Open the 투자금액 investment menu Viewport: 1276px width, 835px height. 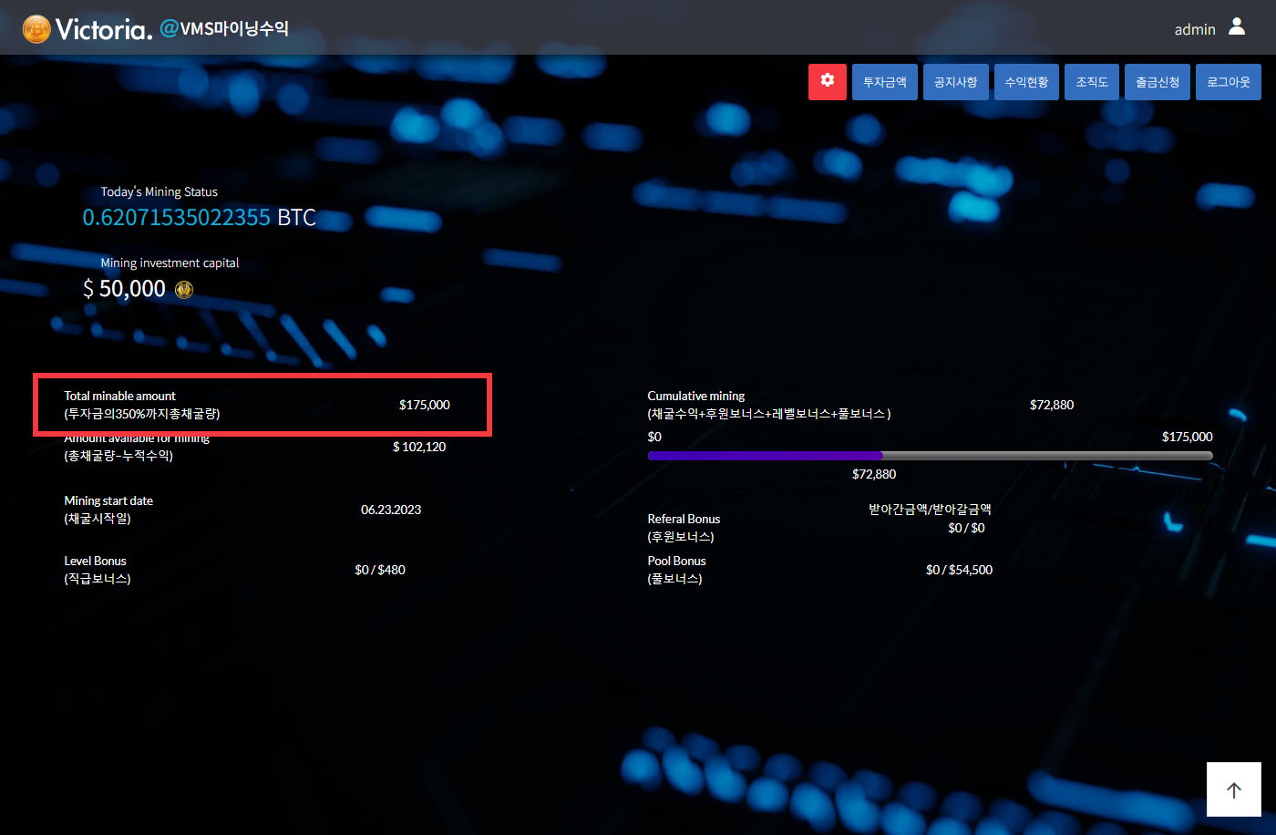point(884,82)
